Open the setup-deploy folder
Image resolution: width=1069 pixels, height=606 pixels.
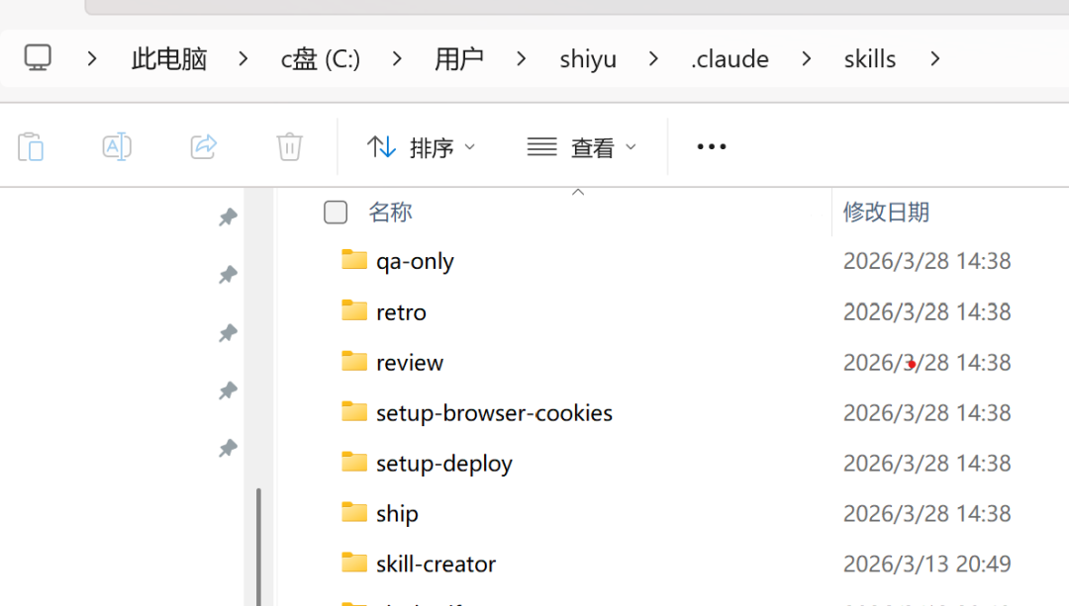click(x=443, y=463)
